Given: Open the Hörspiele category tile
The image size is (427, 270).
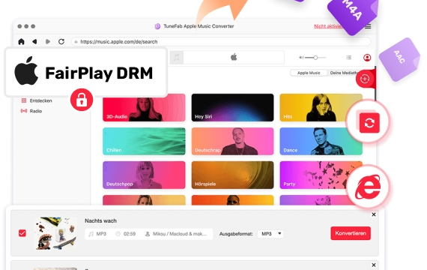Looking at the screenshot, I should point(232,175).
